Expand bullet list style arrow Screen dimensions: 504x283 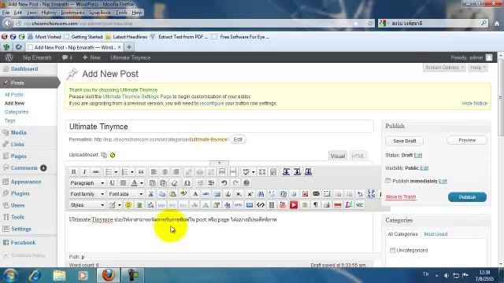[x=116, y=172]
